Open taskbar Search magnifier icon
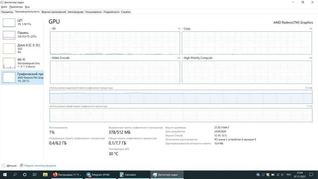 [15, 175]
